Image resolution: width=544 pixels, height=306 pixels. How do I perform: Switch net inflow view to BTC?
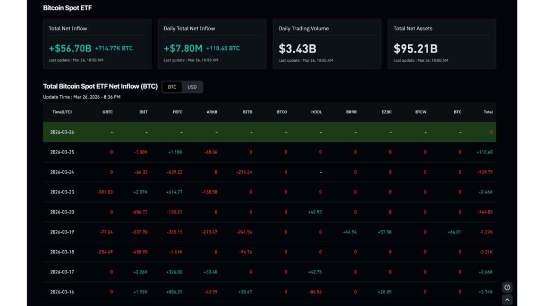[172, 87]
